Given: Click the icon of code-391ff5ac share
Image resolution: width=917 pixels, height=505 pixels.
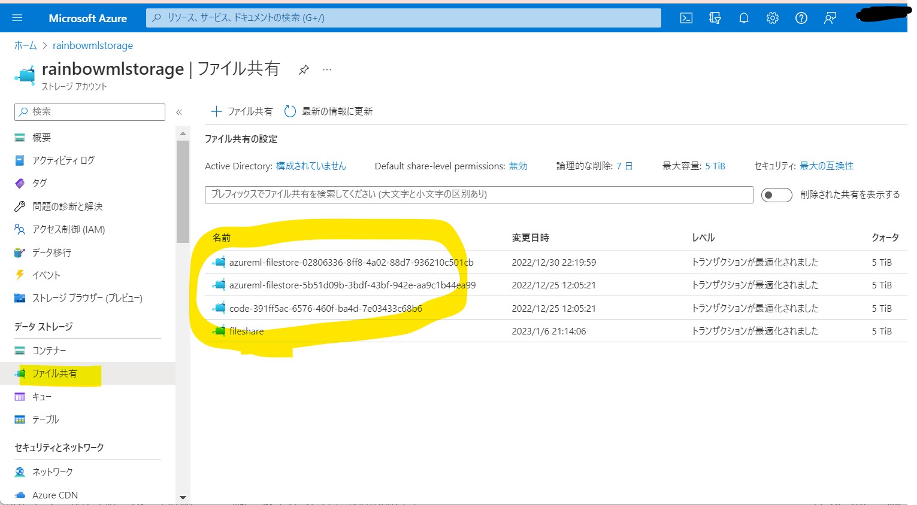Looking at the screenshot, I should [219, 308].
